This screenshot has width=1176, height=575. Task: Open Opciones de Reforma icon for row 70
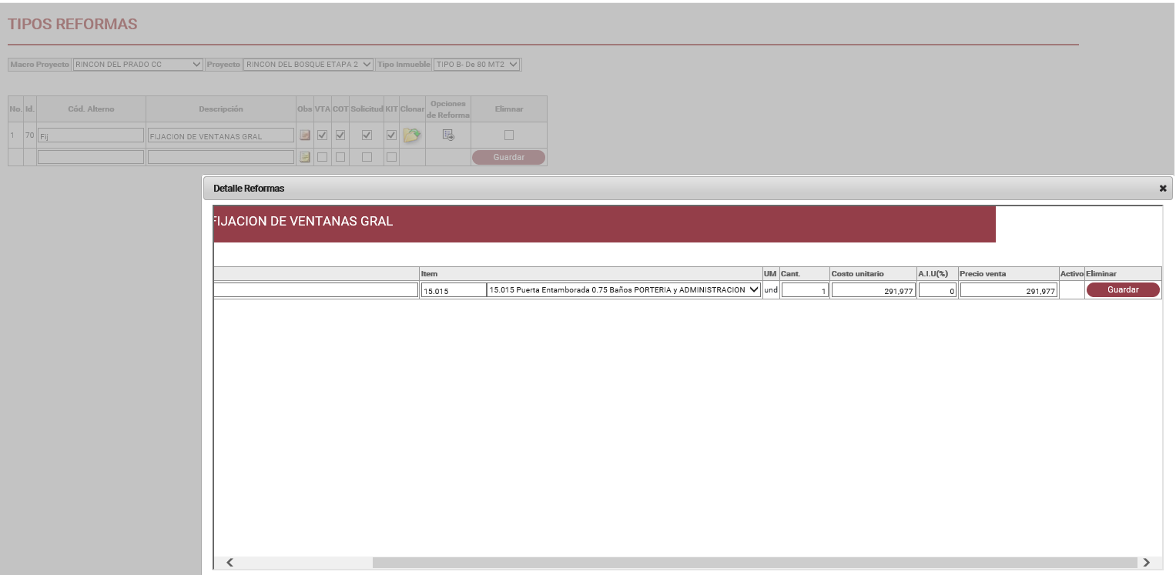click(x=448, y=135)
